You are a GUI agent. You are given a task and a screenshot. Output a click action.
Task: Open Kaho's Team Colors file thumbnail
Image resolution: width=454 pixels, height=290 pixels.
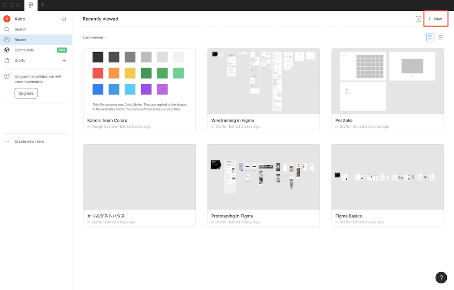click(139, 82)
